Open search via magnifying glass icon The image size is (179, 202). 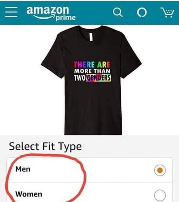118,12
